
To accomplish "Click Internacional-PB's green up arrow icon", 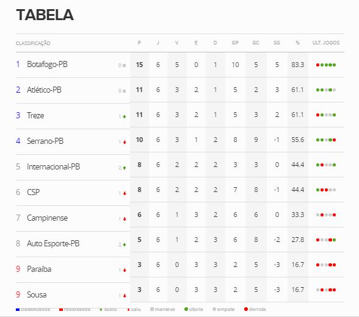I will click(x=125, y=168).
